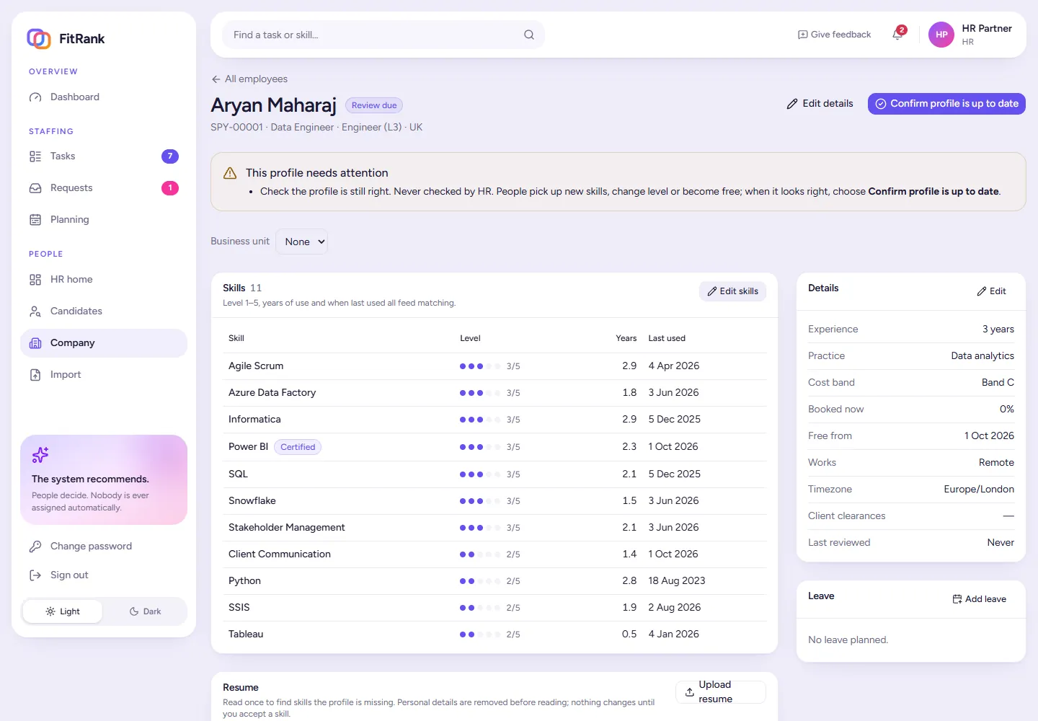Image resolution: width=1038 pixels, height=721 pixels.
Task: Select the Company sidebar item
Action: (x=104, y=343)
